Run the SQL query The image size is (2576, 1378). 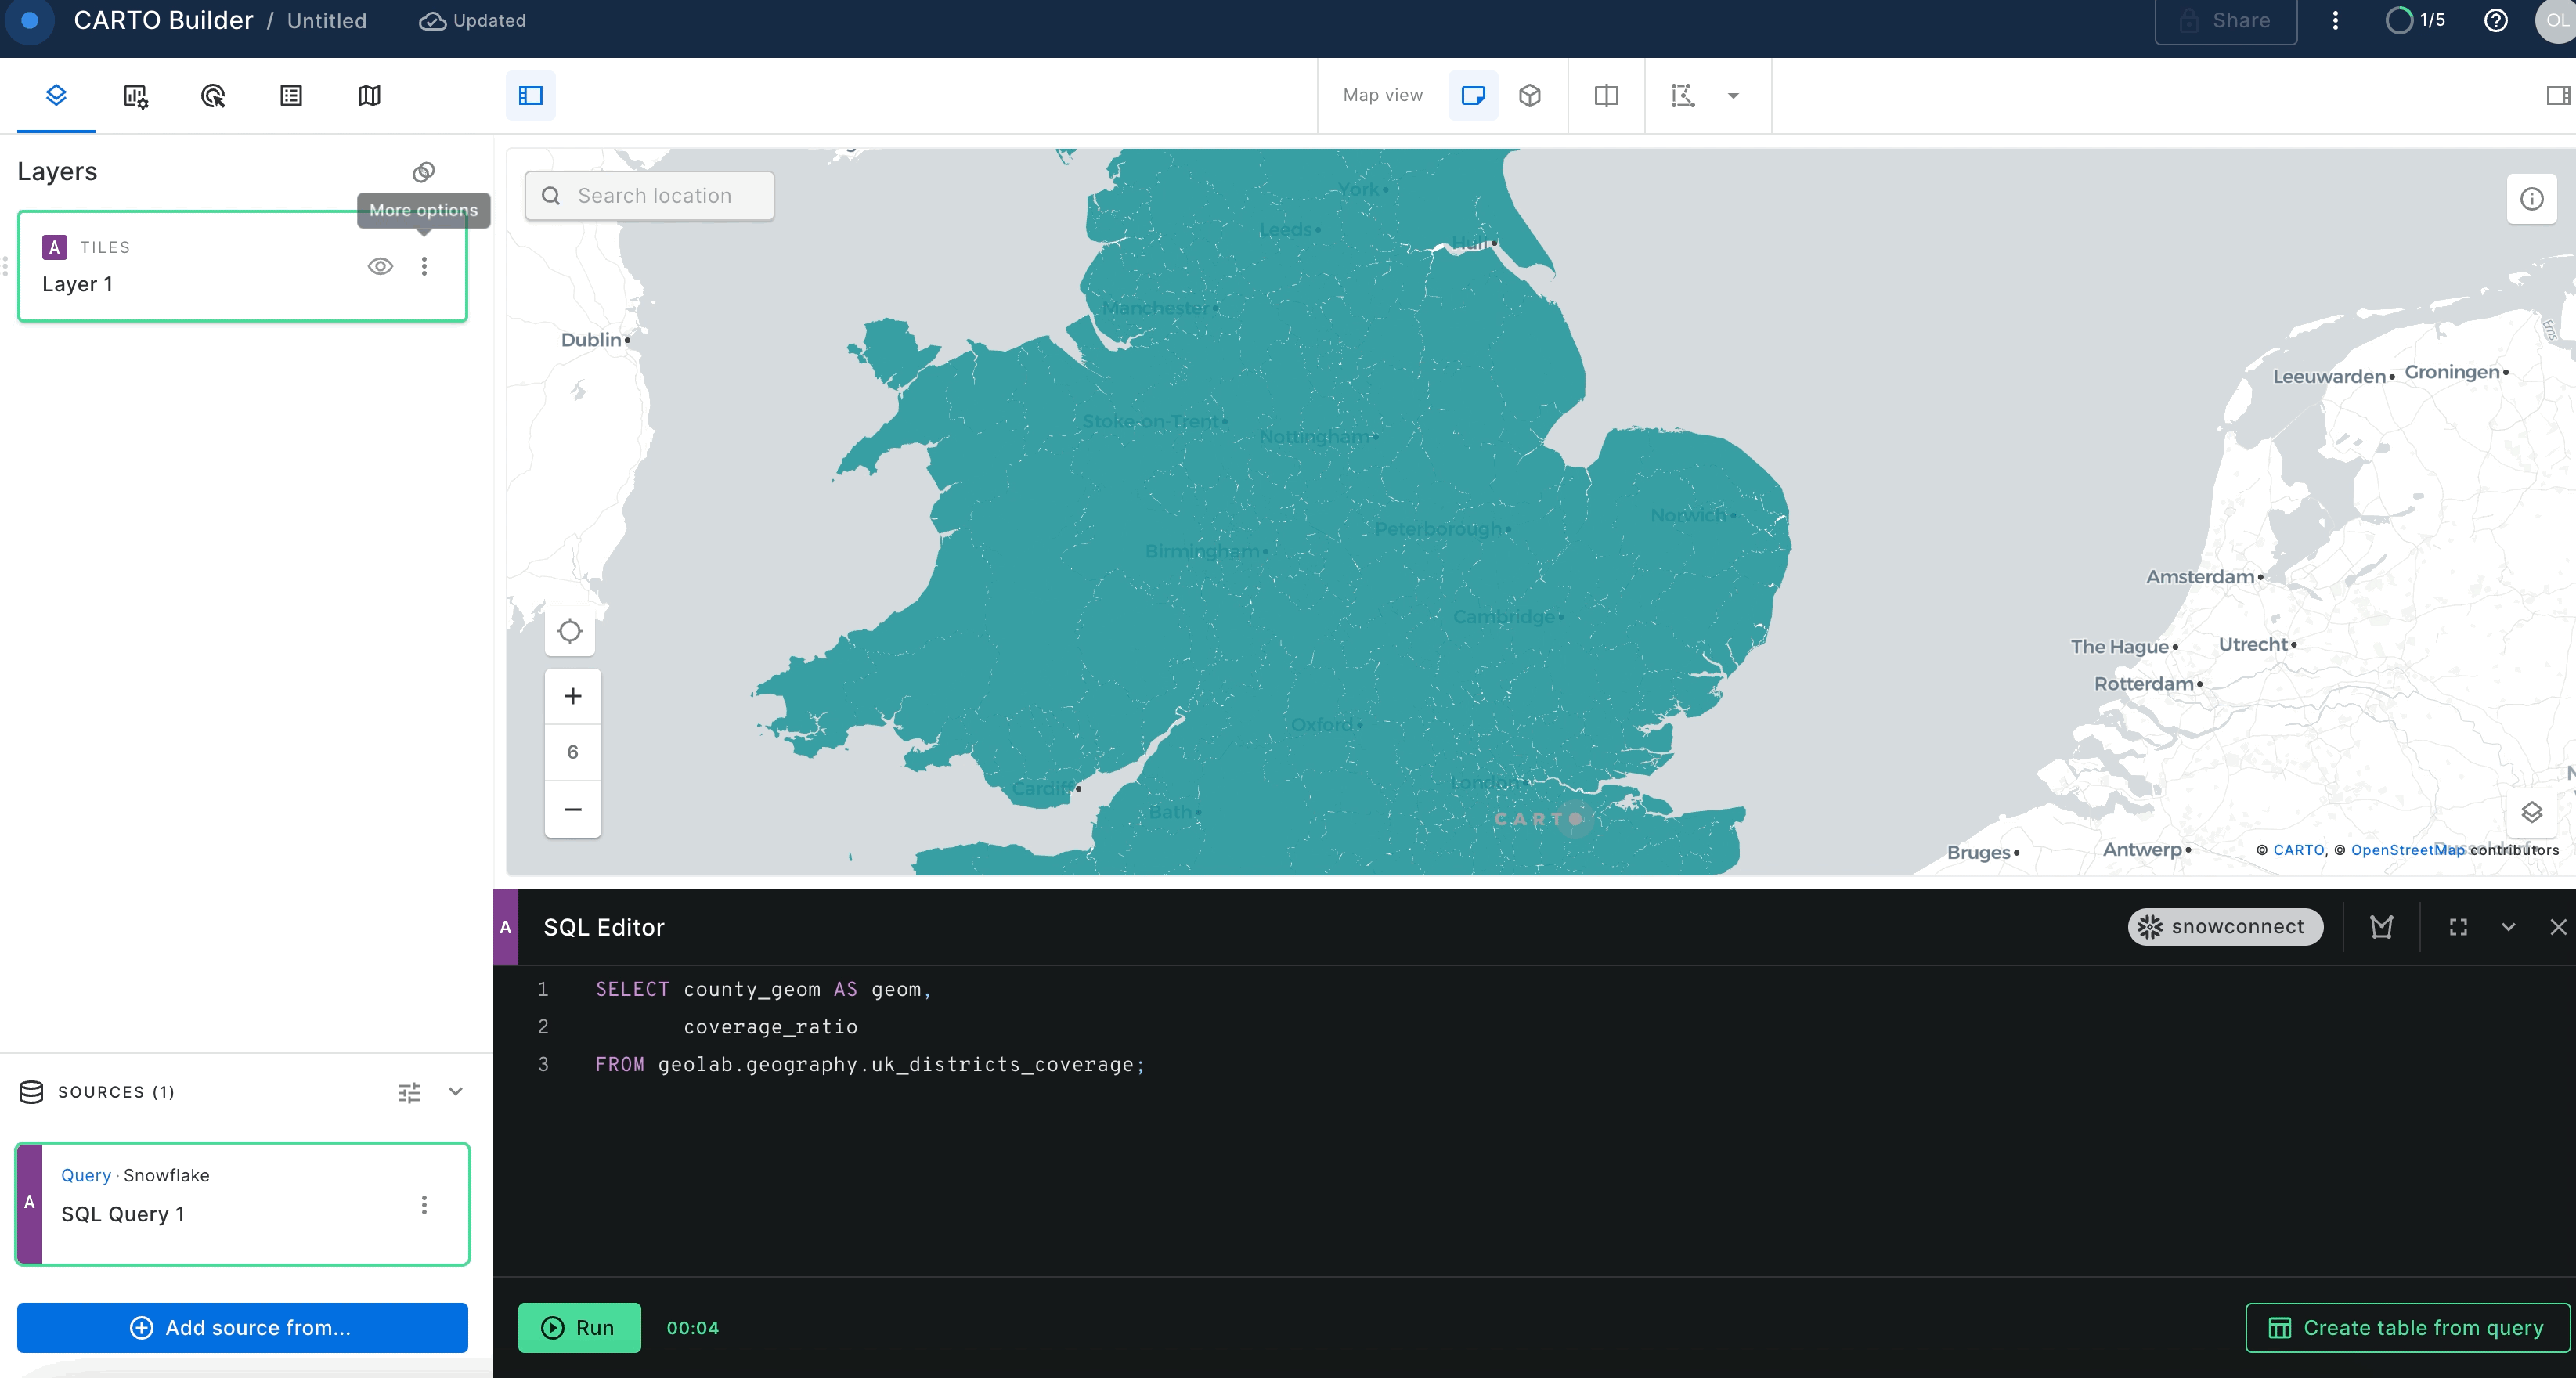click(x=579, y=1327)
